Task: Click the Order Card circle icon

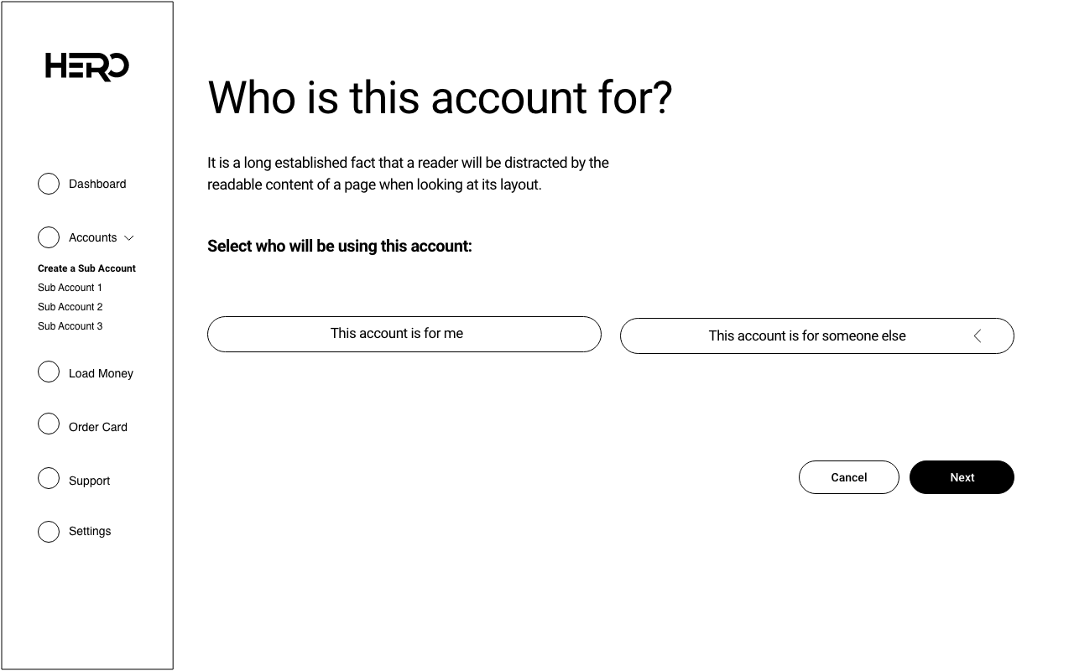Action: click(49, 424)
